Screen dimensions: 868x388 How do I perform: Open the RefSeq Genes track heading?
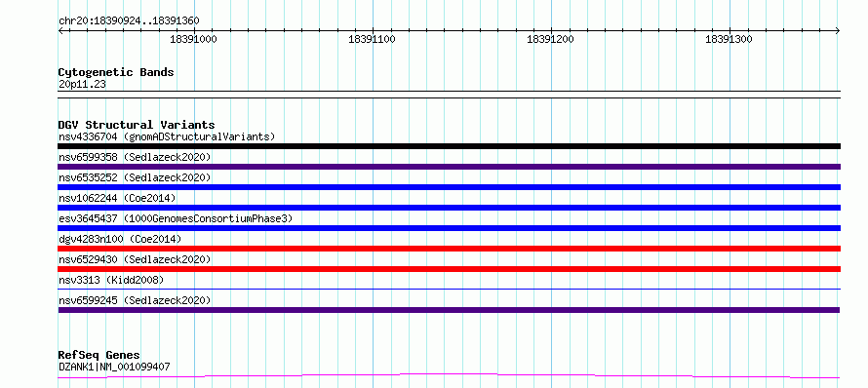pyautogui.click(x=99, y=355)
